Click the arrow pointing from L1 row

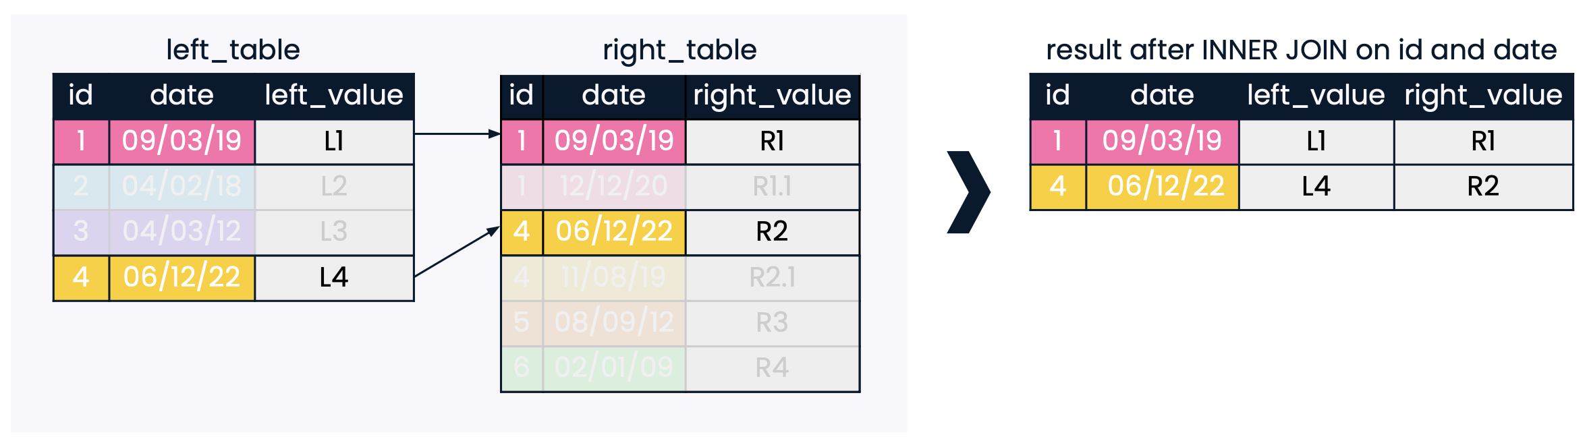click(457, 134)
